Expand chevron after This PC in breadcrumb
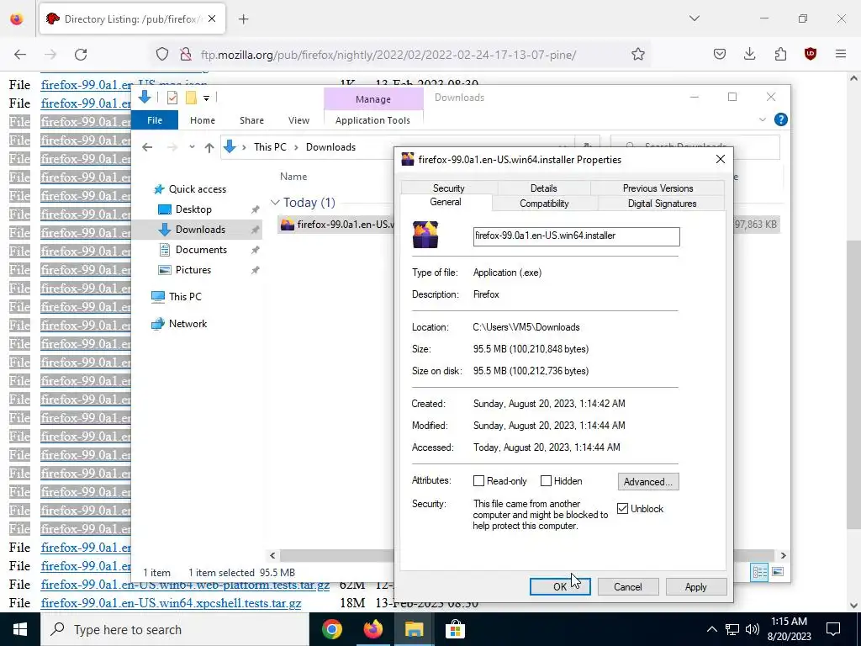 click(296, 147)
